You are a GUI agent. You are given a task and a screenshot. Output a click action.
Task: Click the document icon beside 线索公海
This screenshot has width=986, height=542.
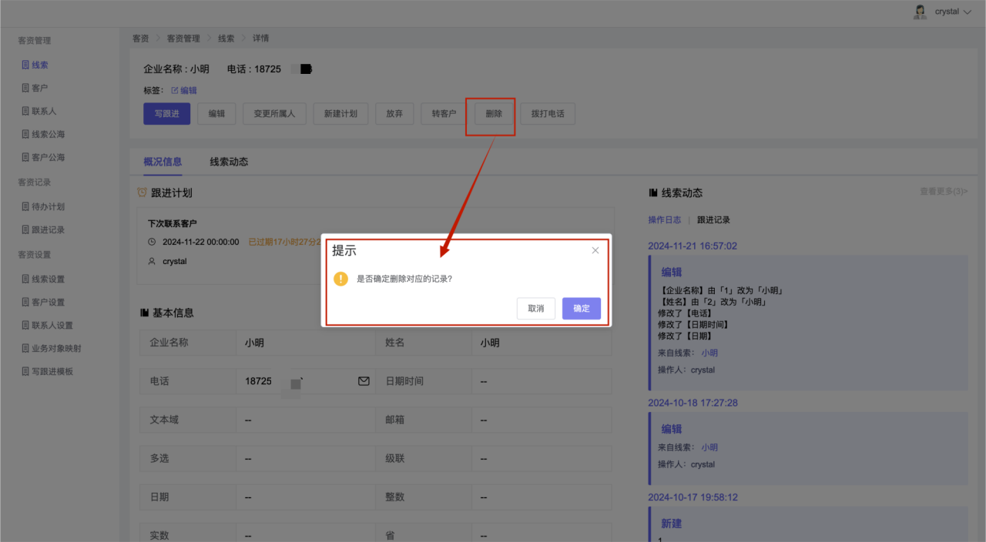pyautogui.click(x=25, y=135)
